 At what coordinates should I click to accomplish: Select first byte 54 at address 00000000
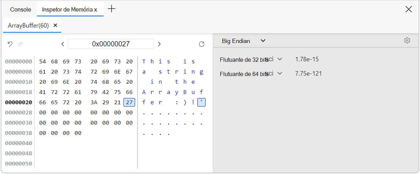[x=43, y=62]
